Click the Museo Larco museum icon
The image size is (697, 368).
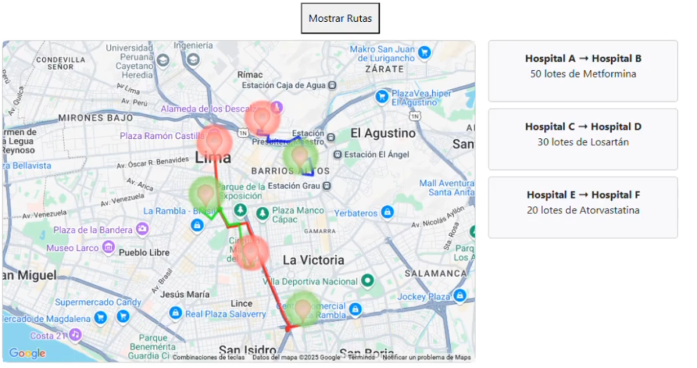109,248
